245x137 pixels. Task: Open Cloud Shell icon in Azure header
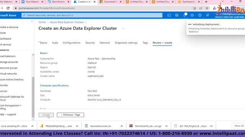[169, 15]
